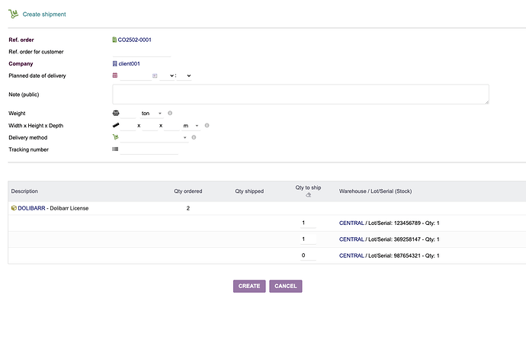Click the info icon next to dimension unit
This screenshot has height=340, width=526.
coord(207,125)
